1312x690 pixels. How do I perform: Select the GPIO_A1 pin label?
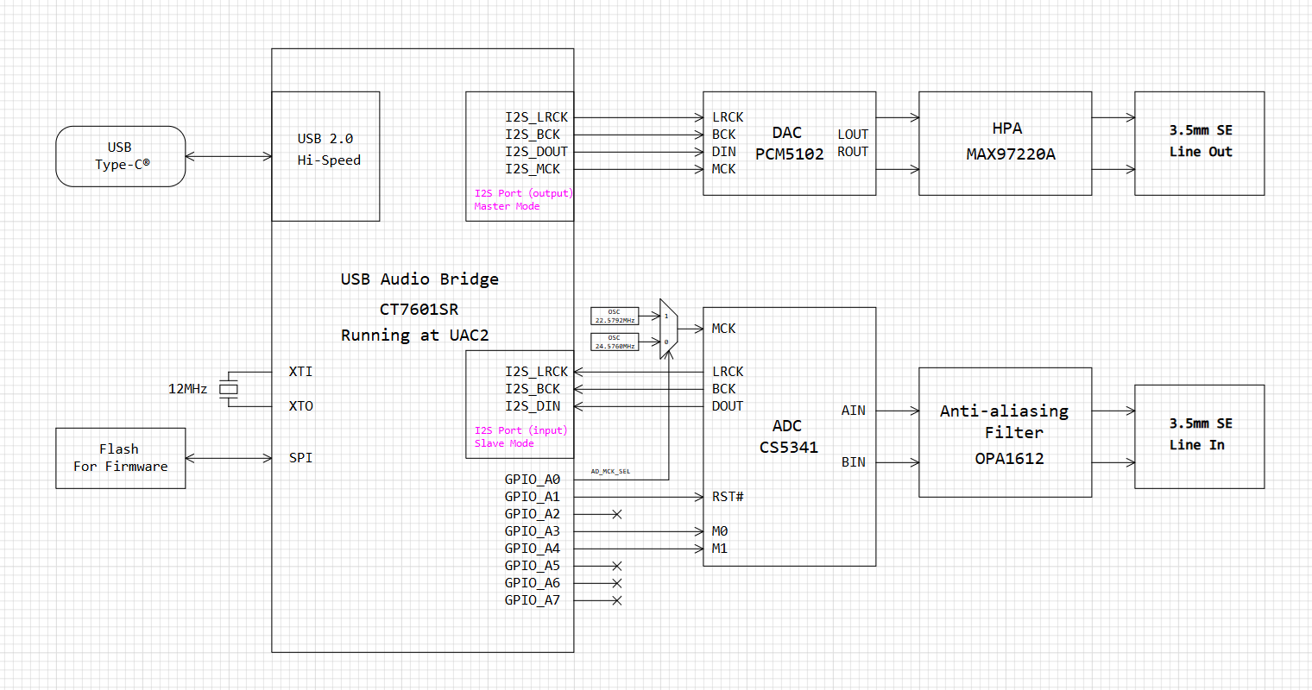[533, 497]
